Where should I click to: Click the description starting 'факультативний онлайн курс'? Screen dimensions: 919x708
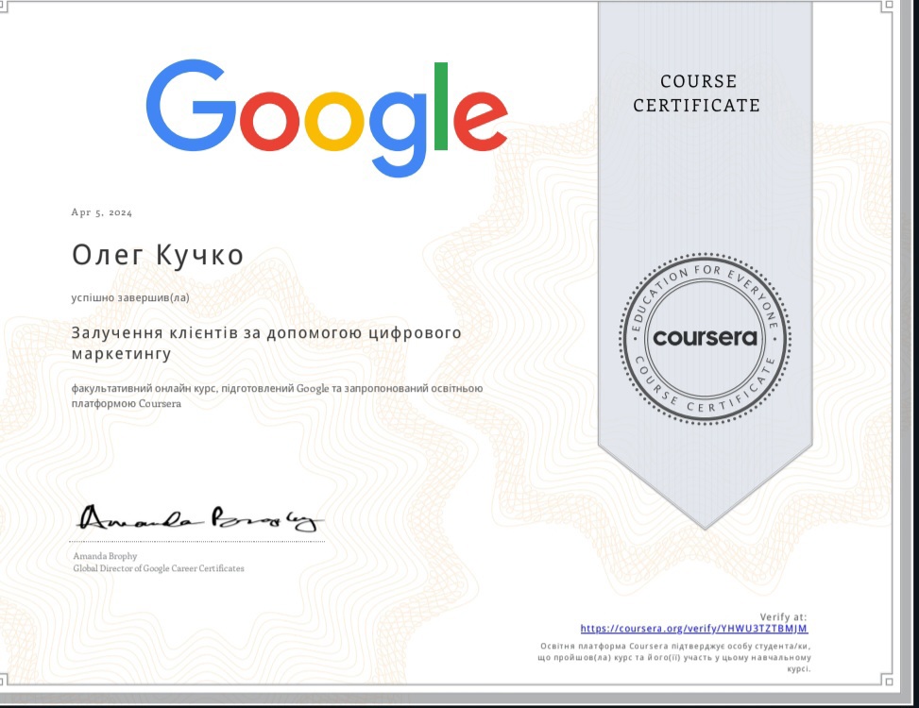[277, 396]
